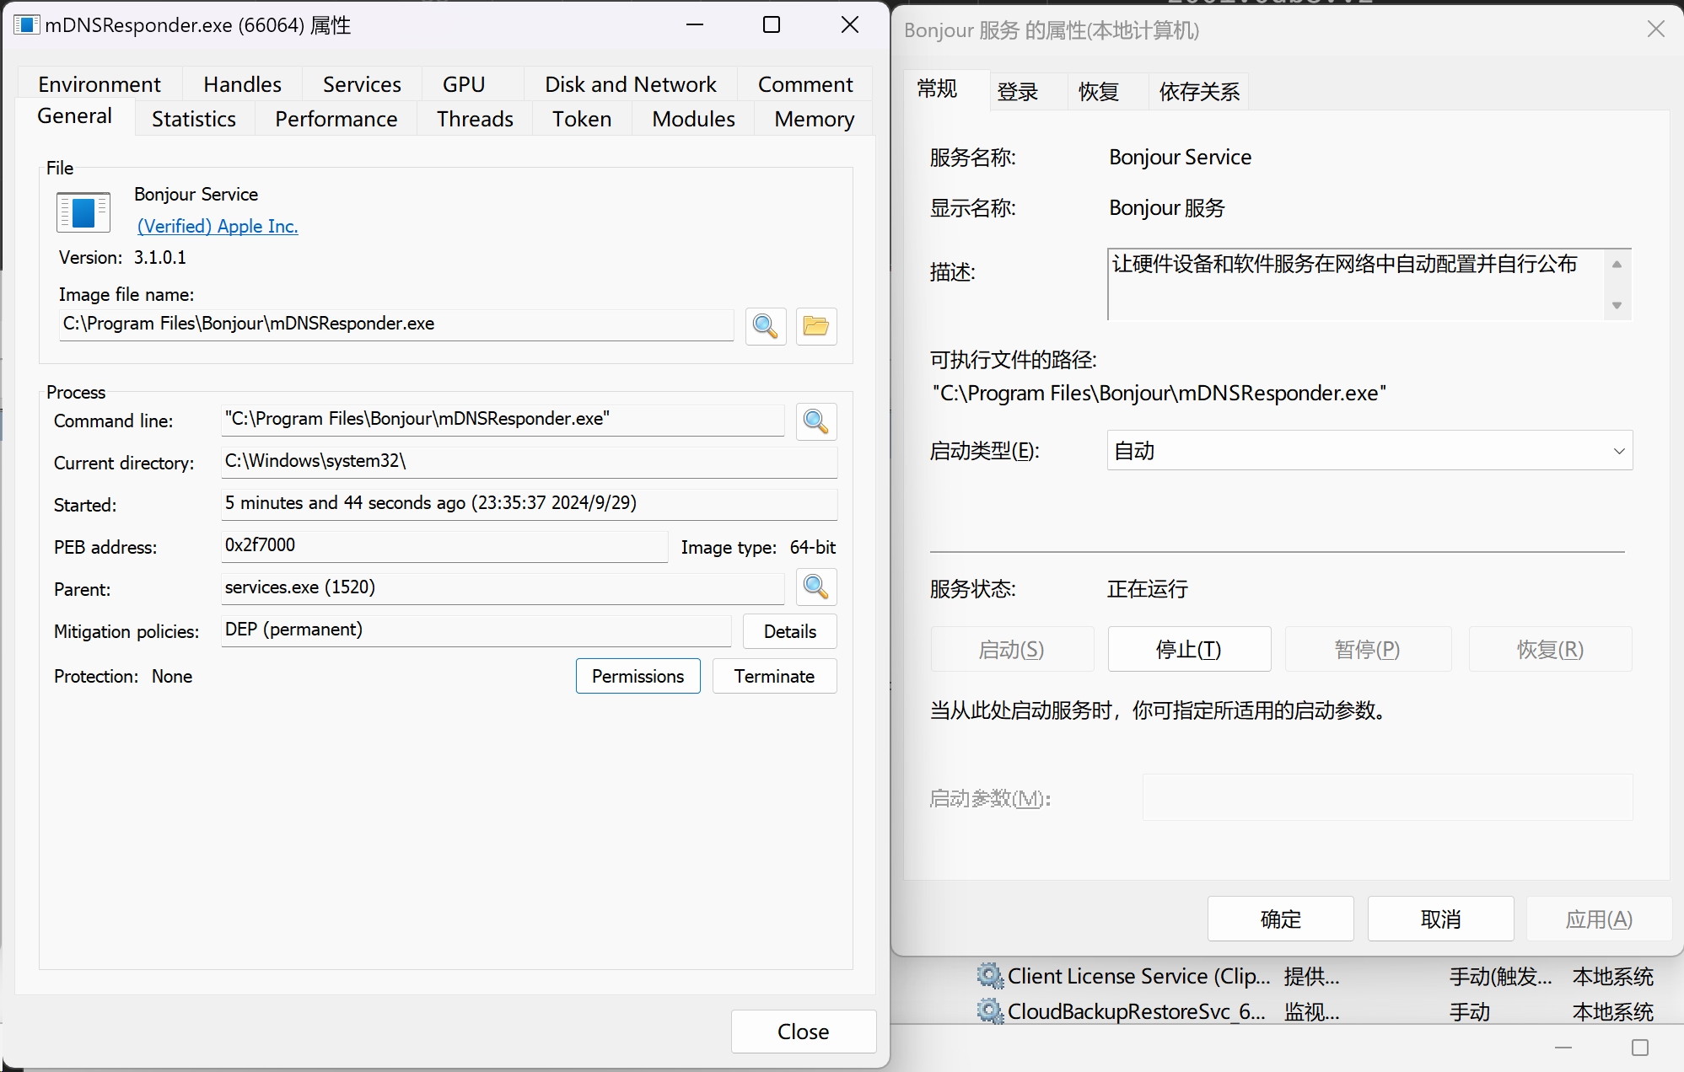This screenshot has width=1684, height=1072.
Task: Click the magnifier icon beside Image file name
Action: point(766,326)
